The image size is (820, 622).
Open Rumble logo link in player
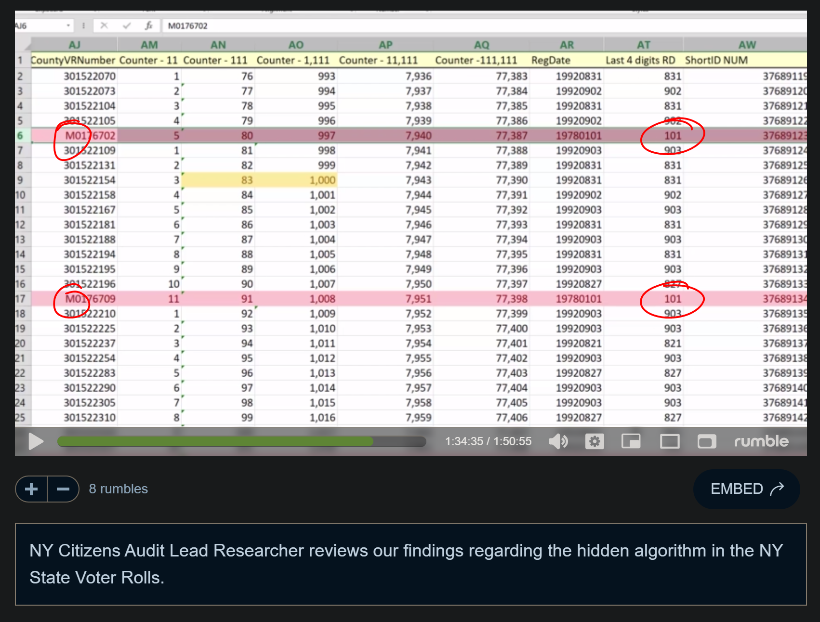761,441
